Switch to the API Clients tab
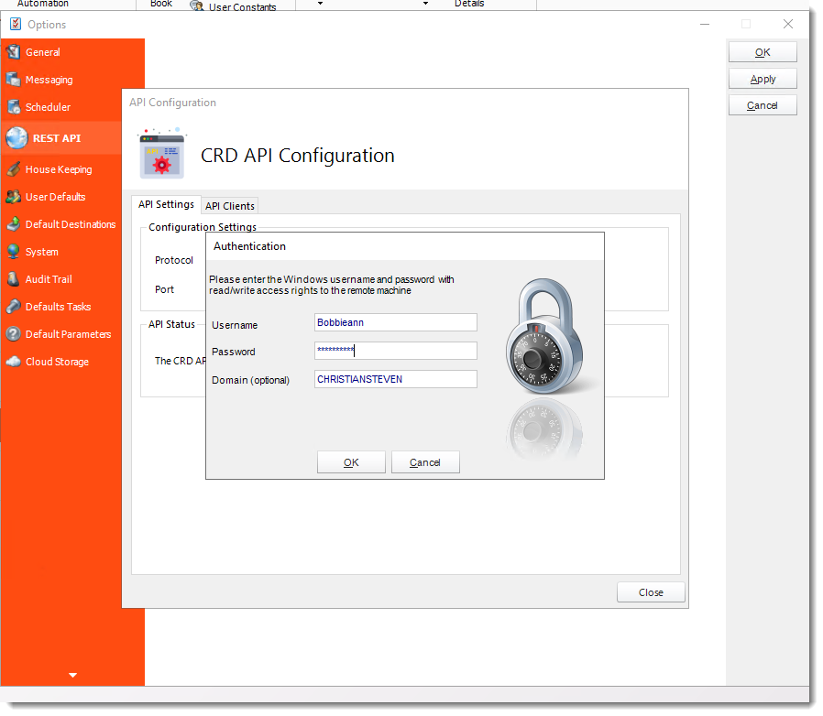The image size is (823, 716). pyautogui.click(x=229, y=205)
